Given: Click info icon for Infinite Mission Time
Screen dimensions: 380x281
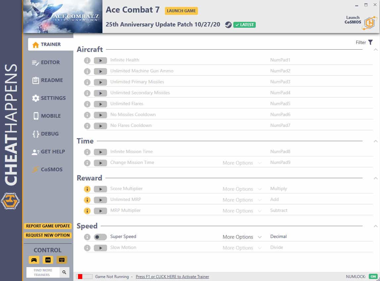Looking at the screenshot, I should [x=87, y=152].
